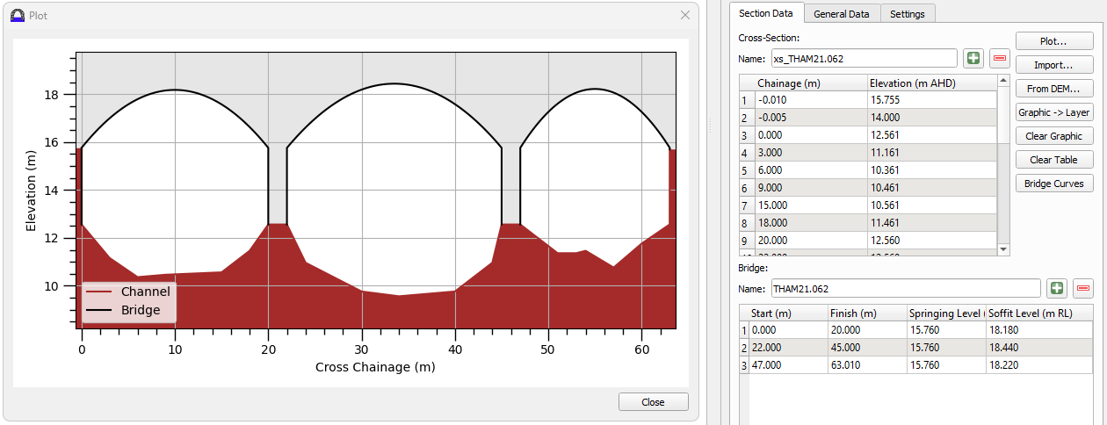Click the Bridge Curves button
This screenshot has height=425, width=1107.
pyautogui.click(x=1053, y=184)
